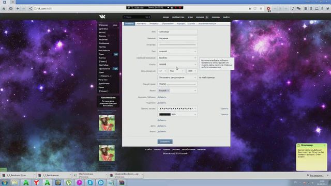
Task: Open the partner selection dropdown below relationship status
Action: tap(177, 64)
